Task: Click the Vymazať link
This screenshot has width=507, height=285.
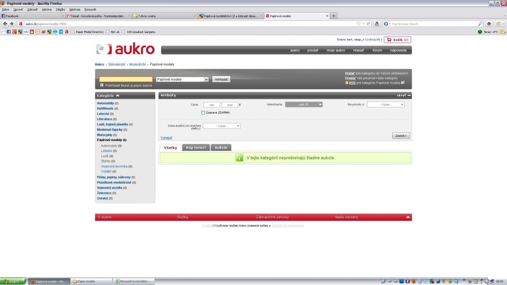Action: (166, 138)
